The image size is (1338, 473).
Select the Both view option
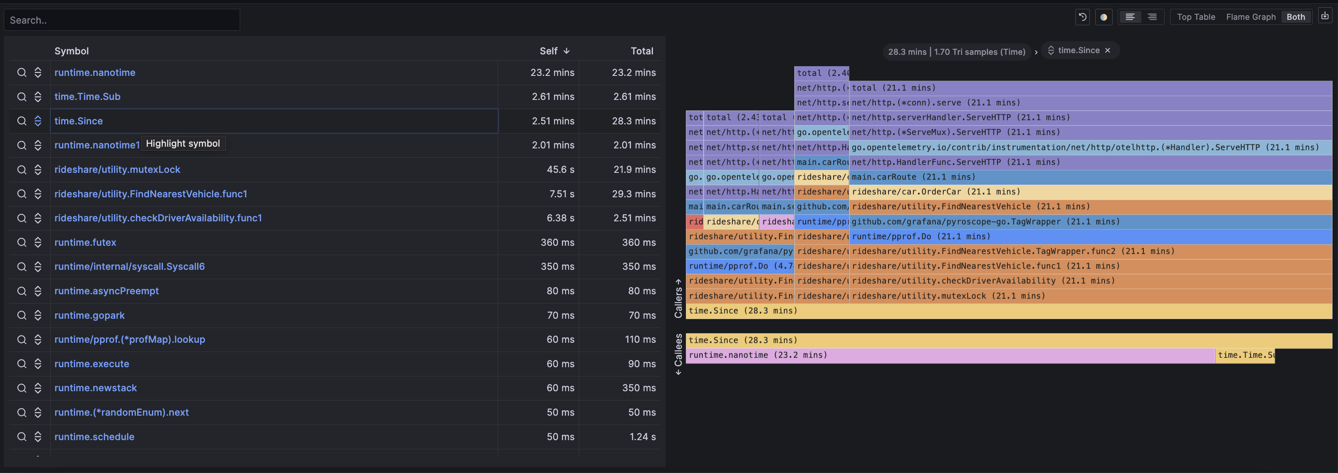click(1295, 17)
